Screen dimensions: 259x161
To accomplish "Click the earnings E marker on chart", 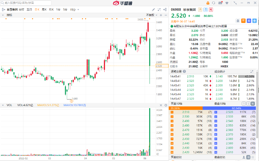I will click(71, 101).
